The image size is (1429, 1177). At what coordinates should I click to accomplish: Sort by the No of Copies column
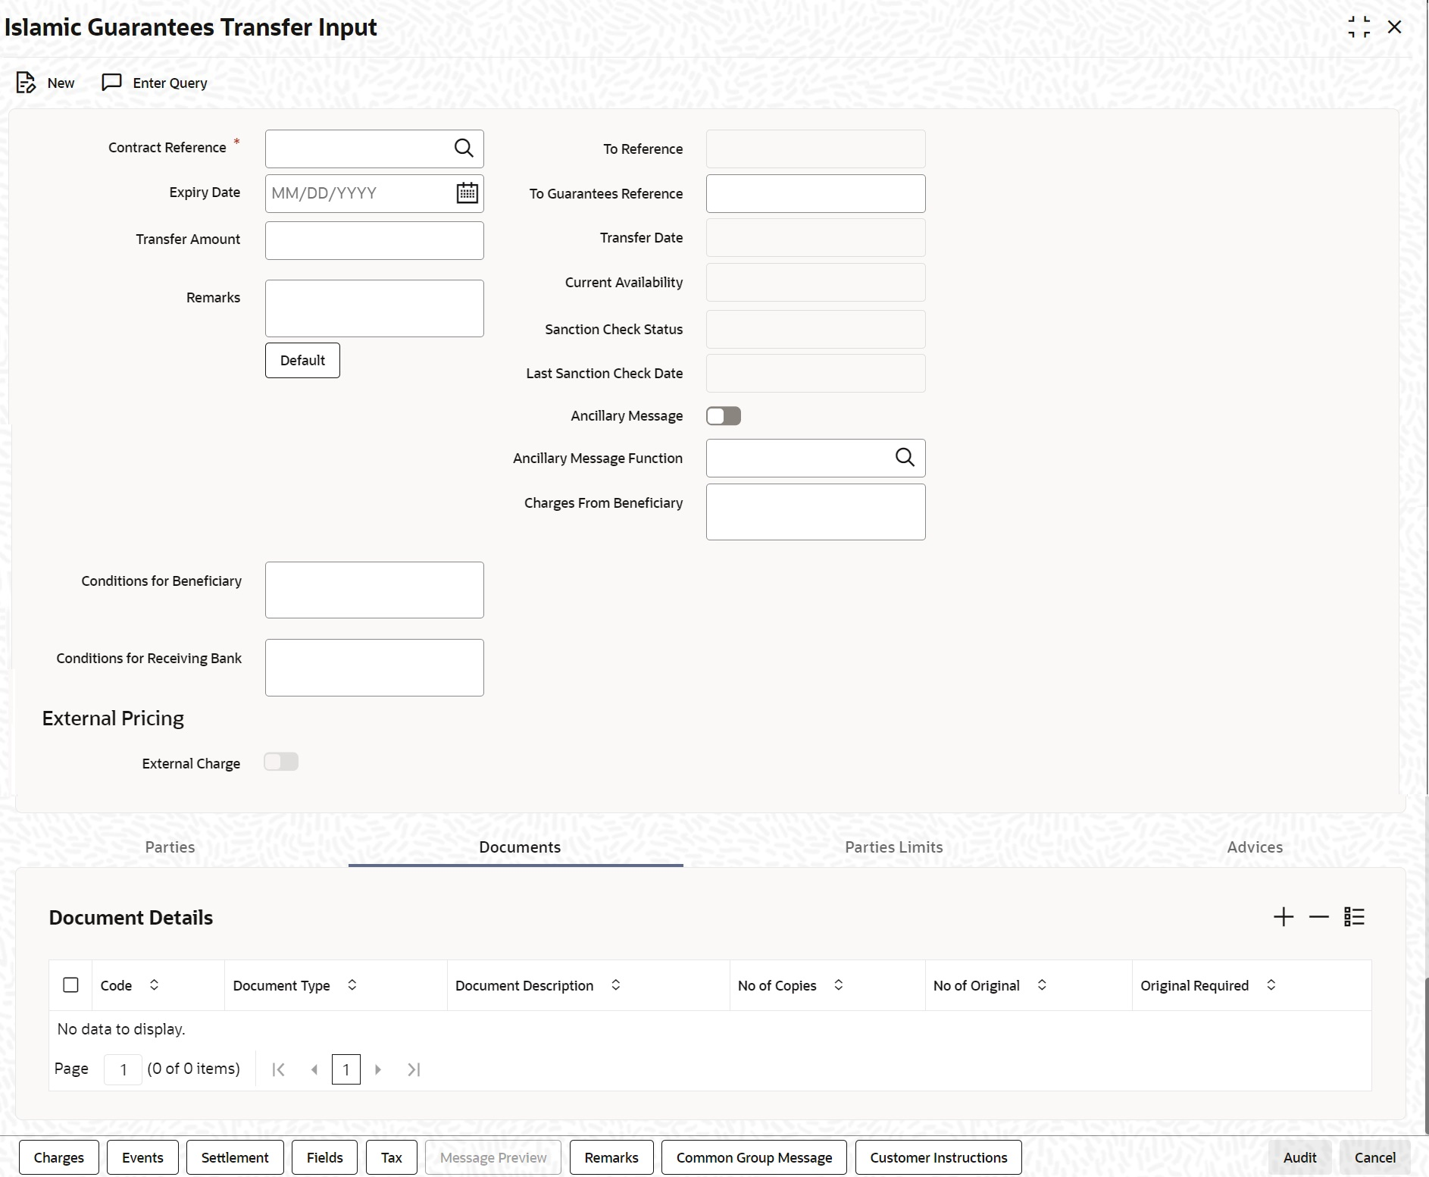(x=839, y=985)
